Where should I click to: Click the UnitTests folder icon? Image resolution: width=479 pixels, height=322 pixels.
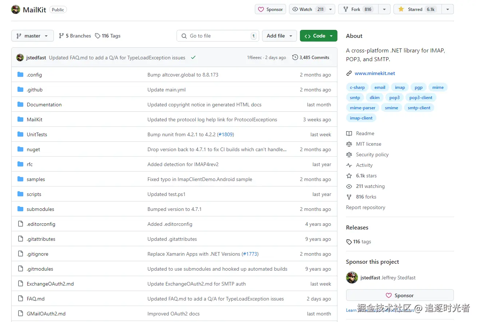(x=20, y=134)
